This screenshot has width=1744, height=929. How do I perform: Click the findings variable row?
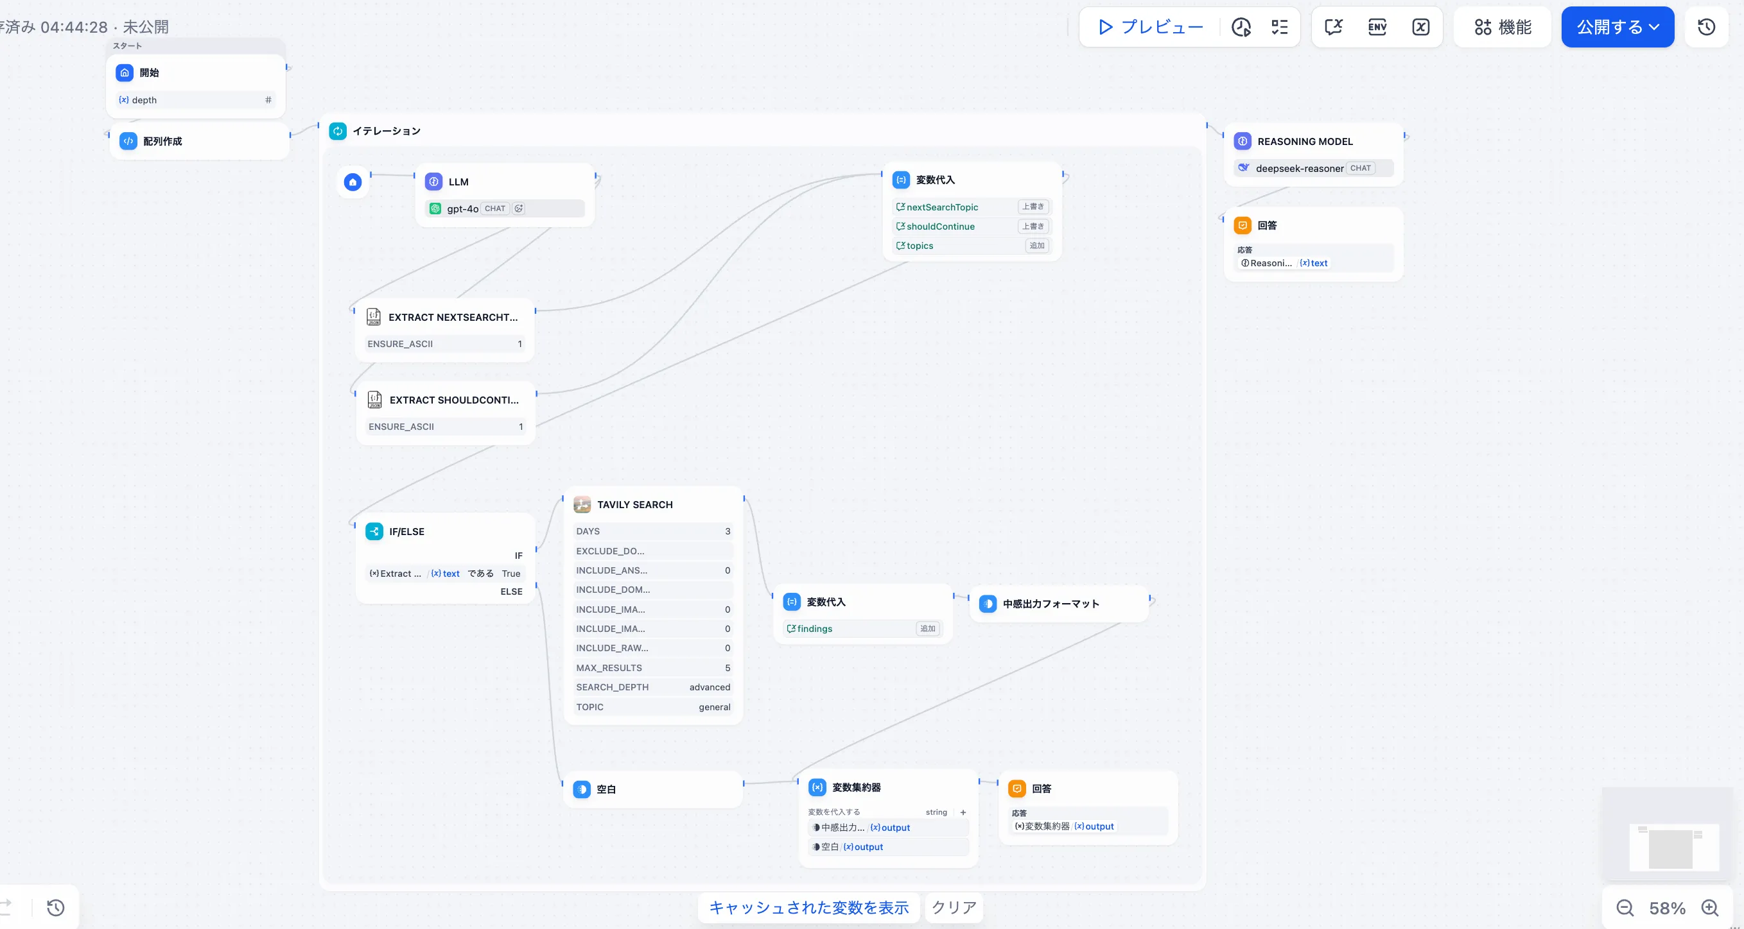[862, 629]
